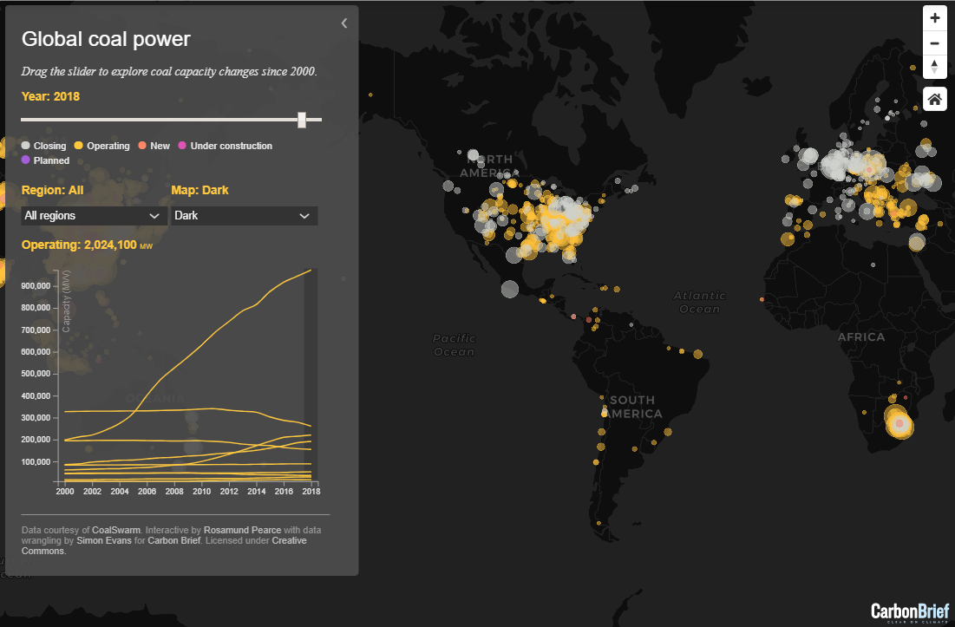Open the Dark map style dropdown

point(245,215)
